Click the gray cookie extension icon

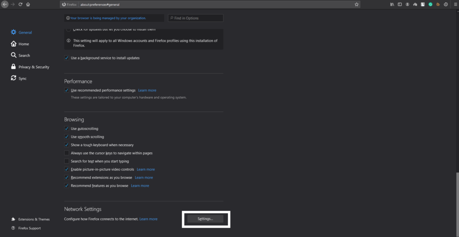pos(446,4)
